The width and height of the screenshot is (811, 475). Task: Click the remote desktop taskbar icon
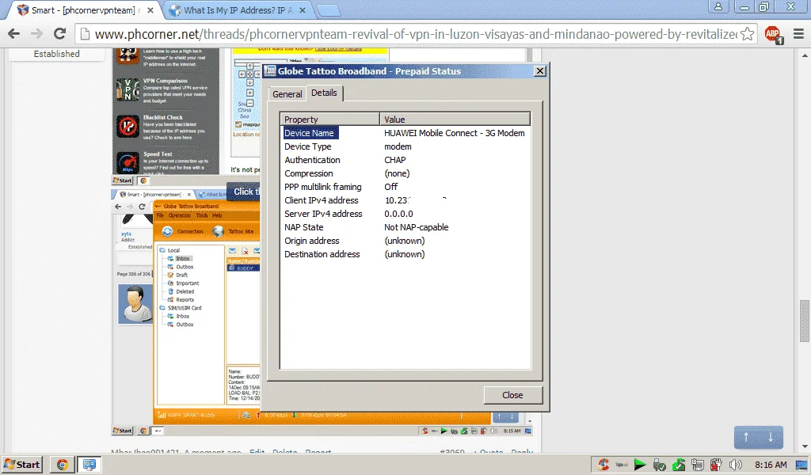[89, 465]
